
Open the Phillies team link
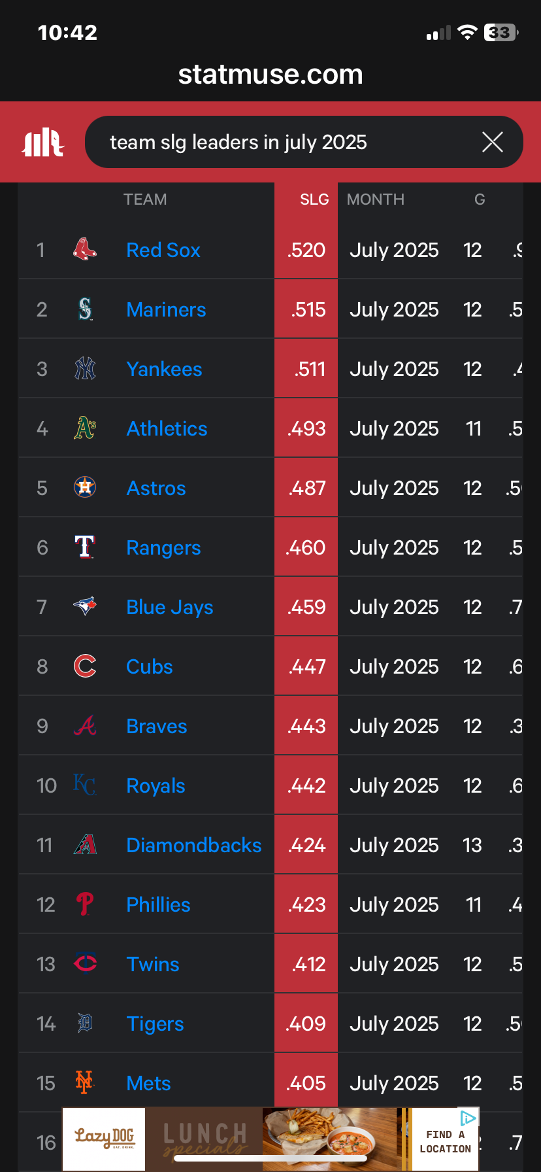[158, 905]
